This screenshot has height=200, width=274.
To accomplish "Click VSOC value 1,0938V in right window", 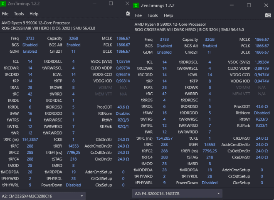I will pos(262,62).
